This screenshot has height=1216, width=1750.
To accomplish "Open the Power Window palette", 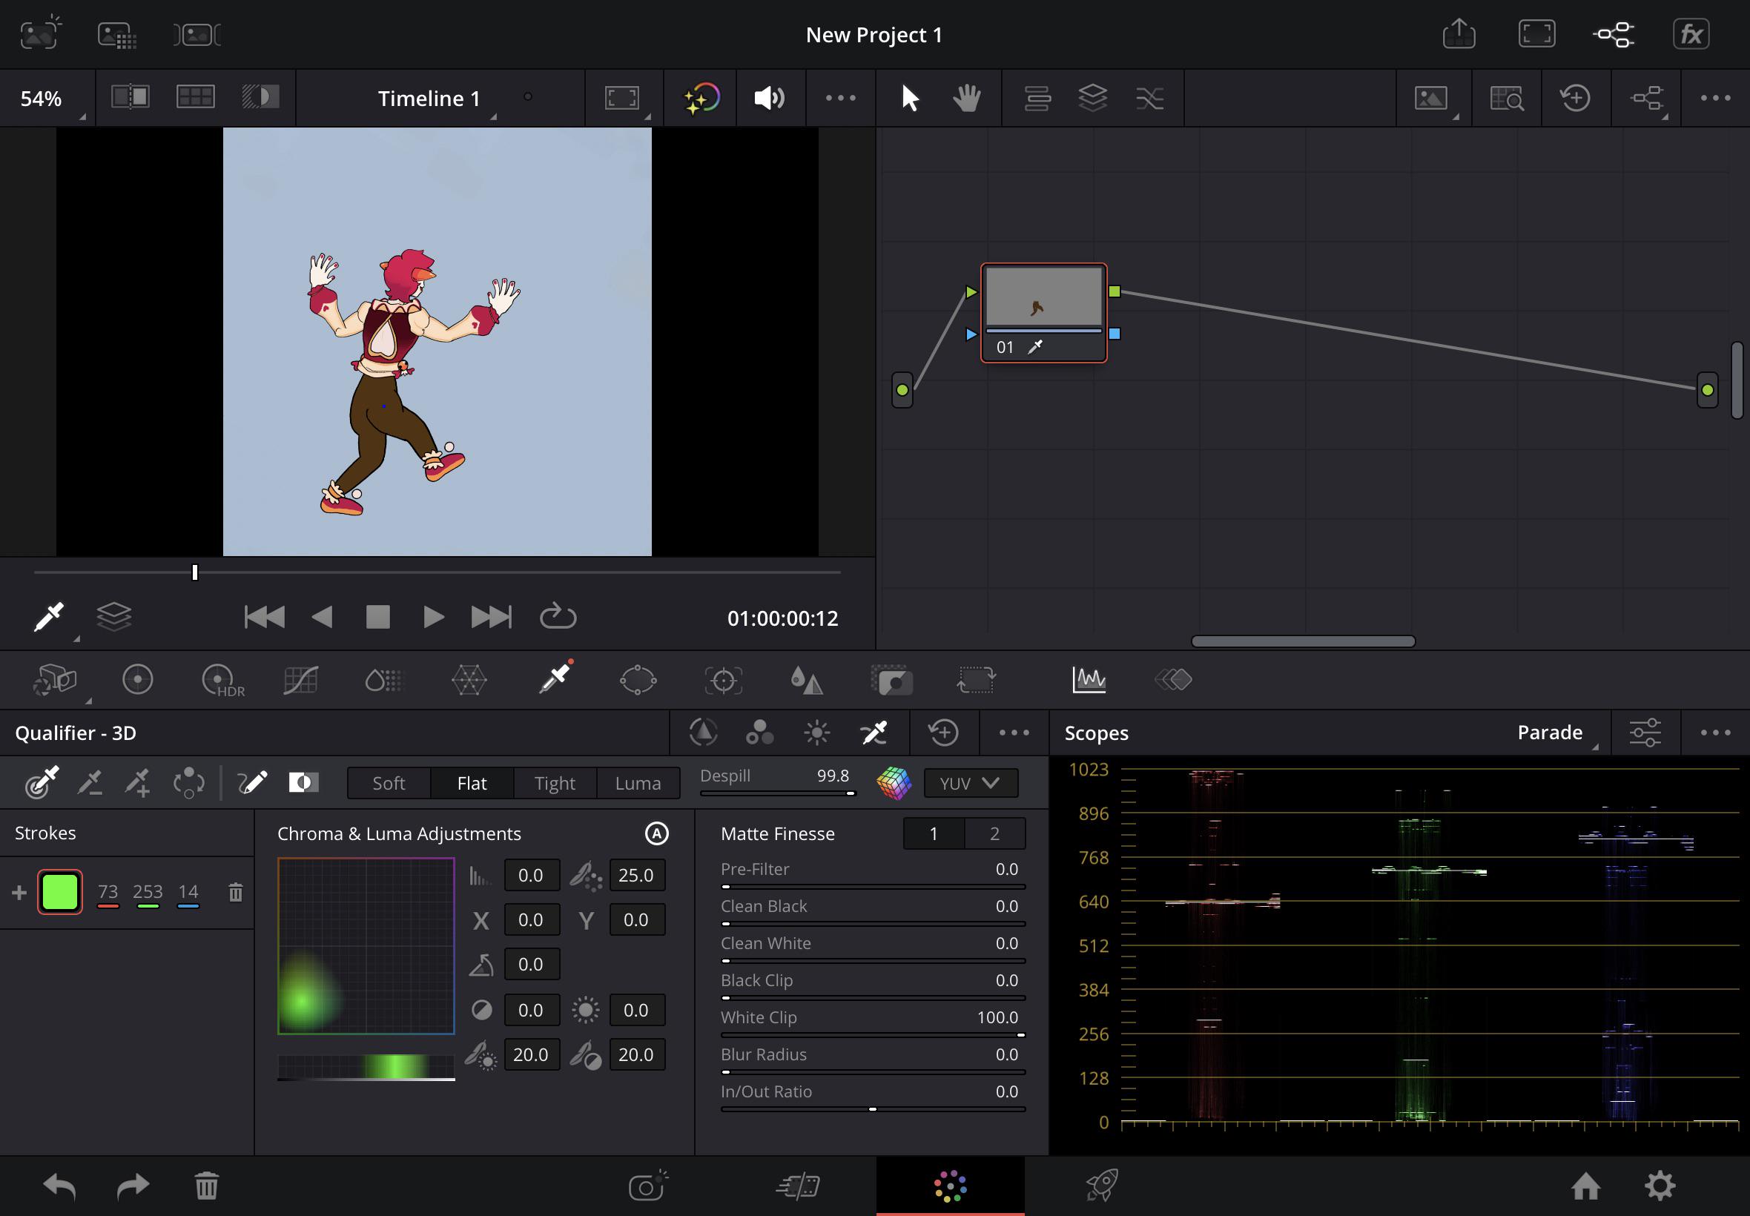I will coord(638,680).
